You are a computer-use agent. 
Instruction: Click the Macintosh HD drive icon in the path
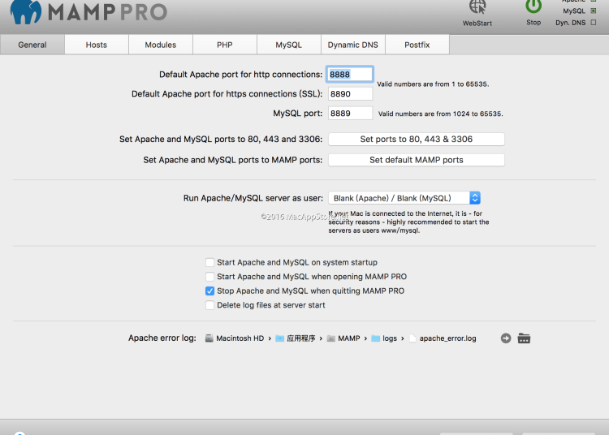[209, 338]
